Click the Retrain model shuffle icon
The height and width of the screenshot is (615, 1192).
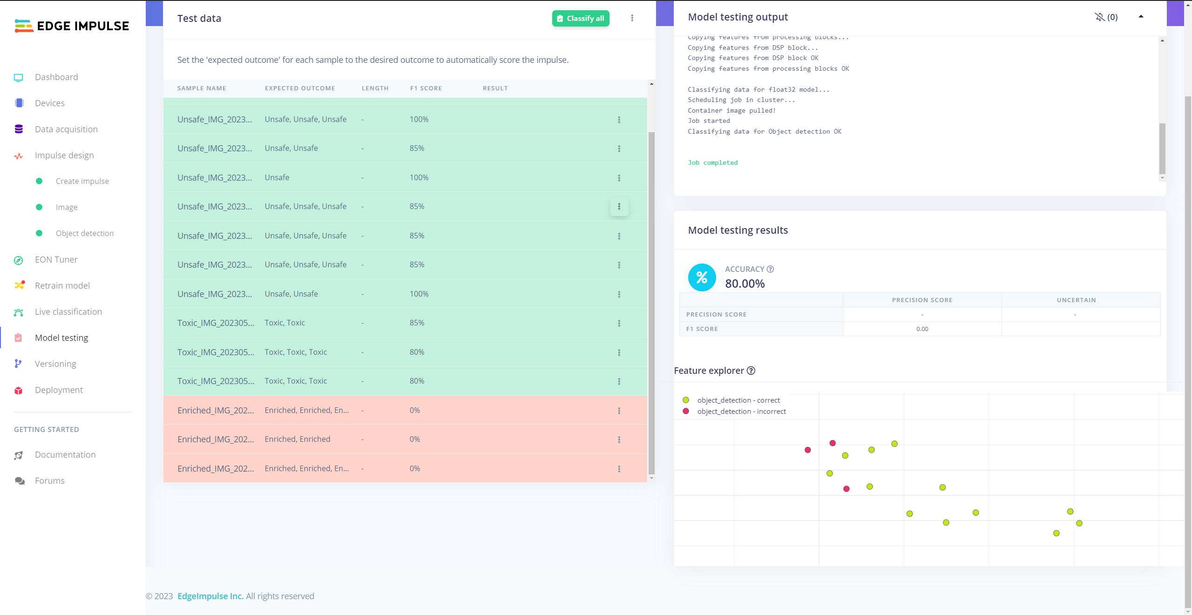pos(19,286)
